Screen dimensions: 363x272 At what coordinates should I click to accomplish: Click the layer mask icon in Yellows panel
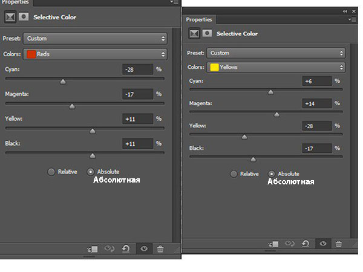click(207, 33)
